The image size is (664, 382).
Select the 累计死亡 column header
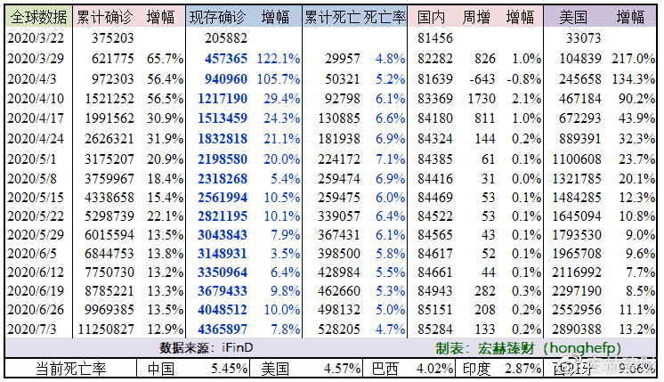pyautogui.click(x=332, y=17)
